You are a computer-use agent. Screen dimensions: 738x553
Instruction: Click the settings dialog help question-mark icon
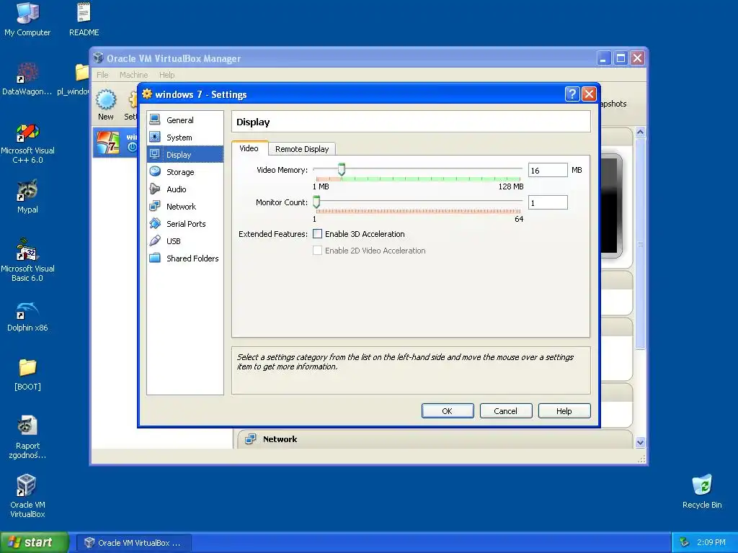tap(572, 94)
